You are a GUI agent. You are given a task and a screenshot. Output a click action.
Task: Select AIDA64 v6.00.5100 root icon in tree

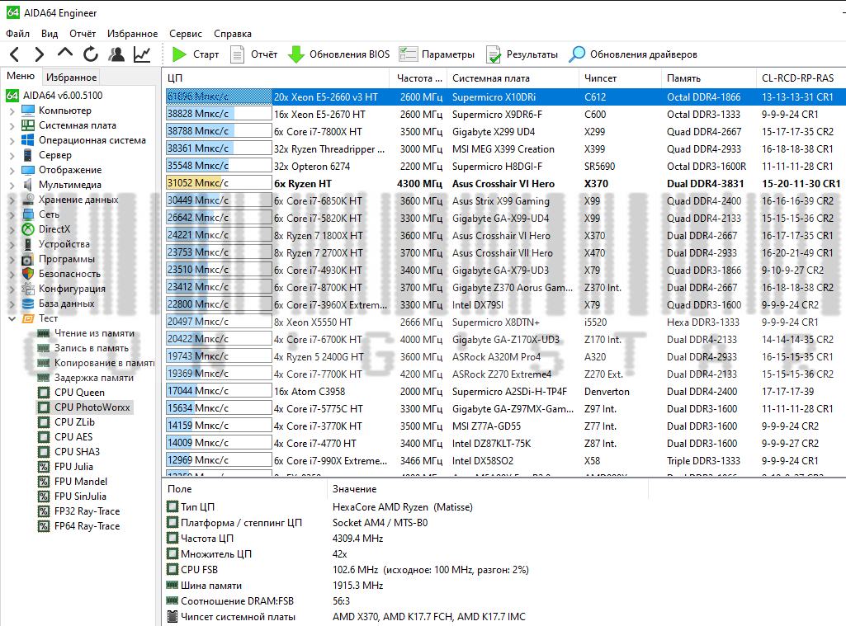(12, 96)
